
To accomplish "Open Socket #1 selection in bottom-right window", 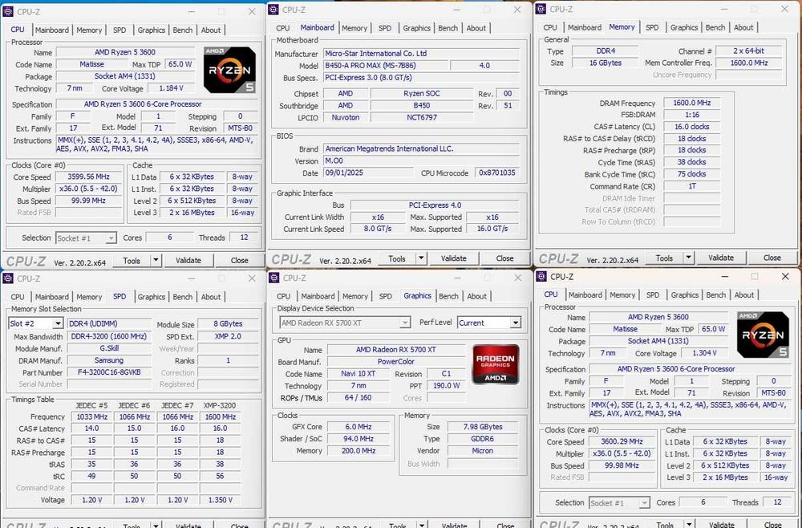I will pyautogui.click(x=619, y=503).
